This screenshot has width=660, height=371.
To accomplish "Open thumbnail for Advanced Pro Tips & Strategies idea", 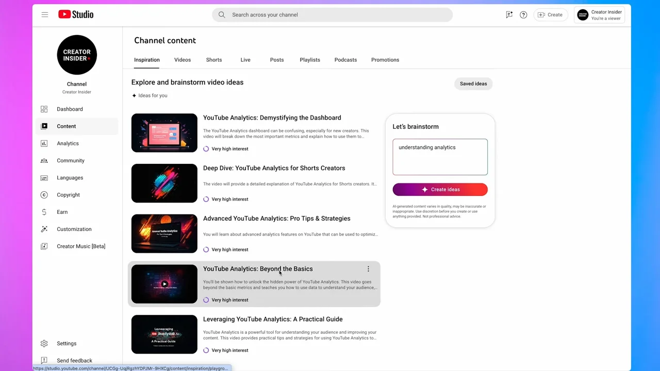I will point(164,234).
